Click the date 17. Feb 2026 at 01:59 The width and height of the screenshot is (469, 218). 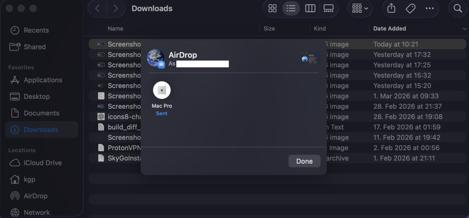407,127
